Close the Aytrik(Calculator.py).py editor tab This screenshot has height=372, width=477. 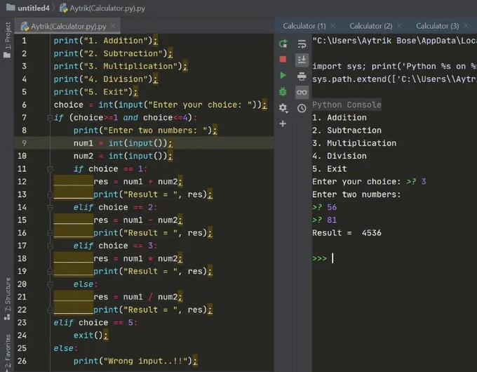pos(113,26)
